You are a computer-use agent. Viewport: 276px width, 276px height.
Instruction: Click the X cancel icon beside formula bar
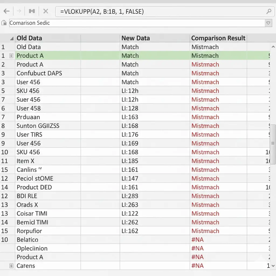point(46,11)
